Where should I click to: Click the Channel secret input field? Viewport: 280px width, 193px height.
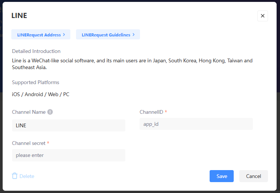point(68,155)
